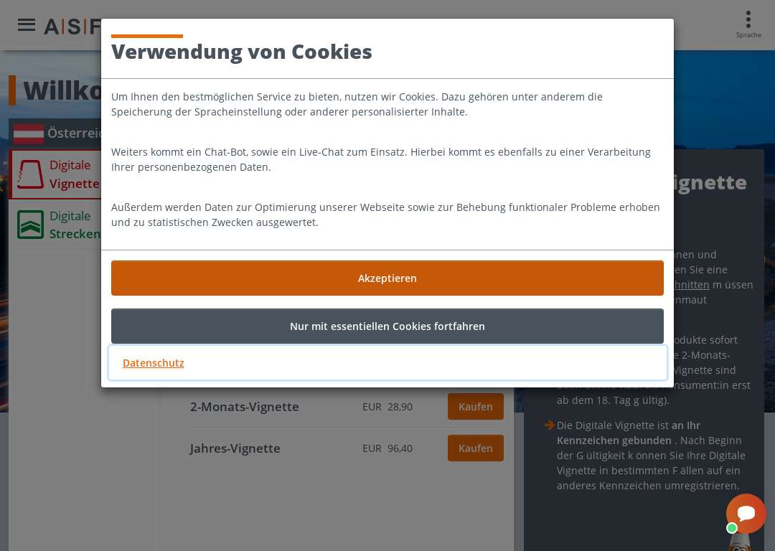Continue with only essential cookies
The width and height of the screenshot is (775, 551).
(387, 326)
